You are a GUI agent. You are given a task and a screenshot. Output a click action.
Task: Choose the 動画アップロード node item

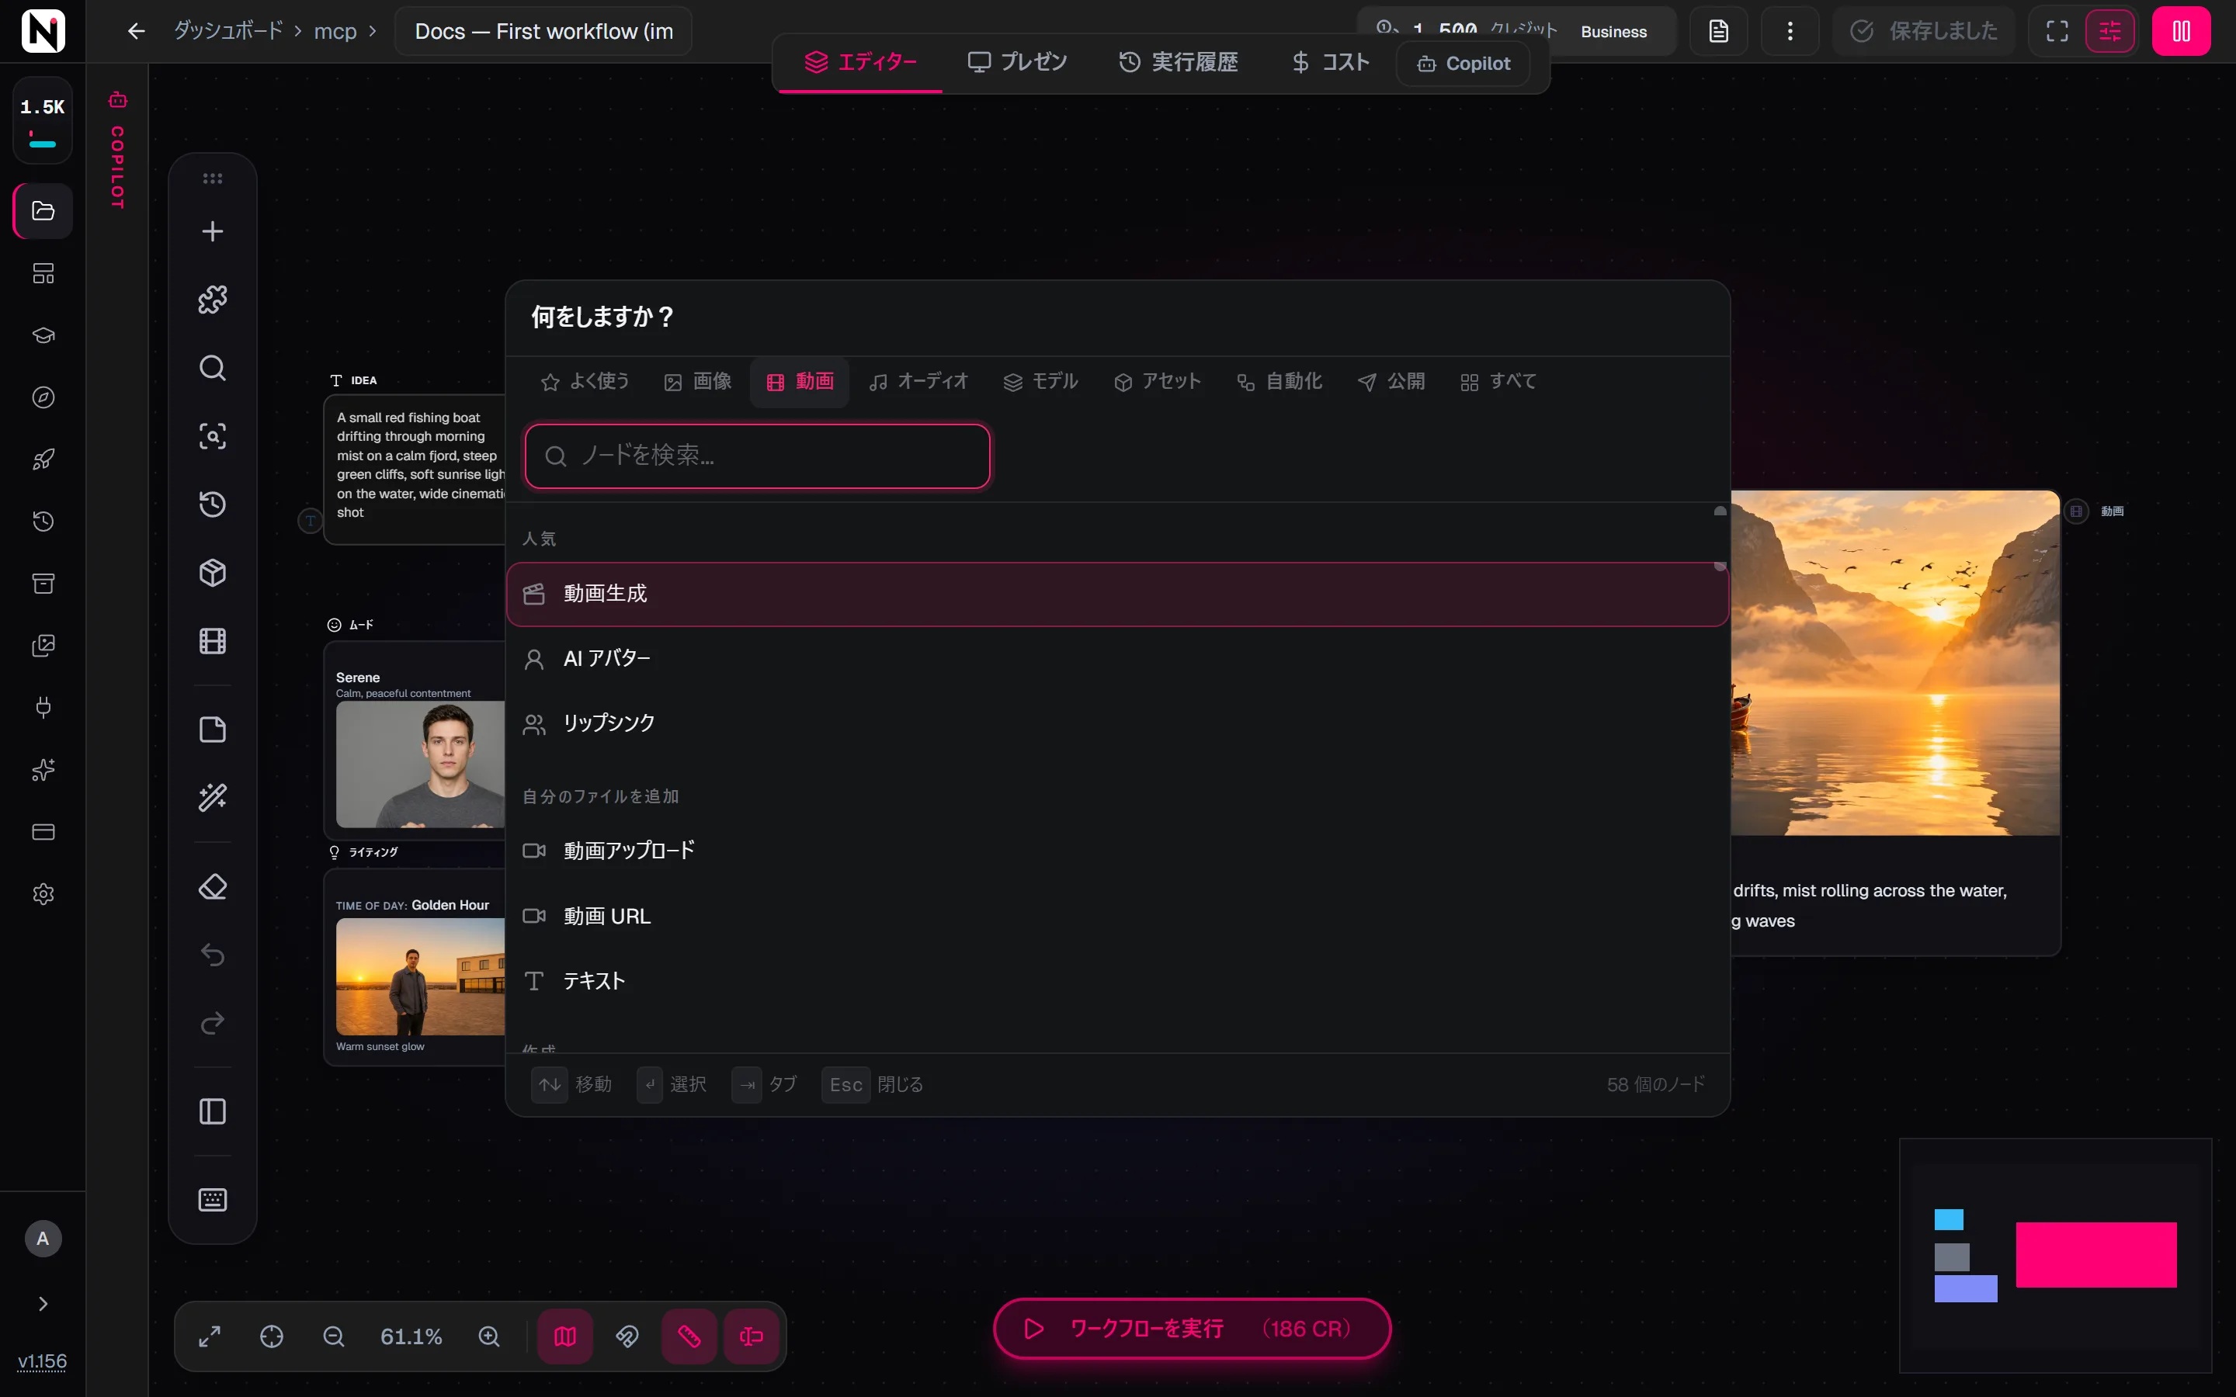click(1117, 851)
